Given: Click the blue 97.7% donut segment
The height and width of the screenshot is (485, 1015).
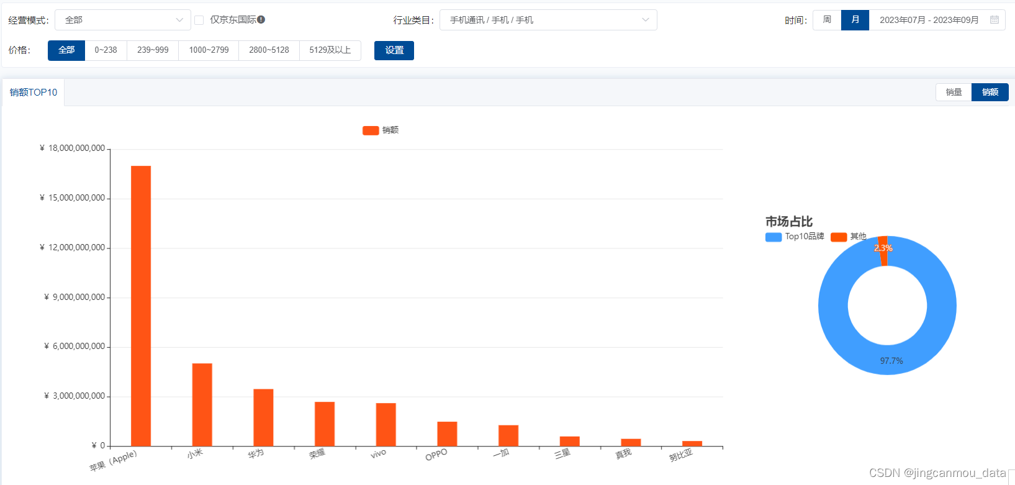Looking at the screenshot, I should [x=888, y=360].
